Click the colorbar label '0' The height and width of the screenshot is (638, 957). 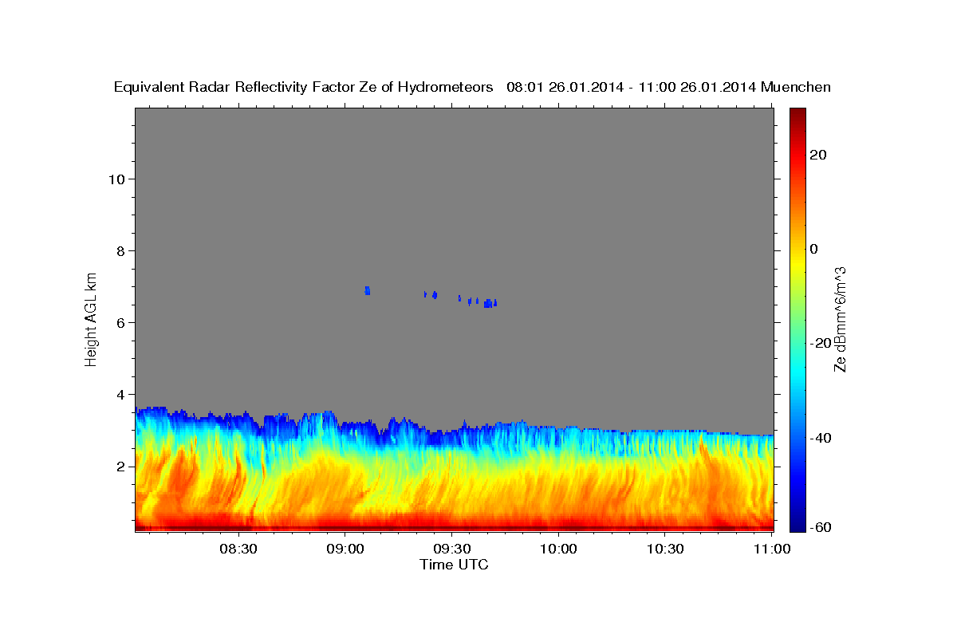point(813,249)
